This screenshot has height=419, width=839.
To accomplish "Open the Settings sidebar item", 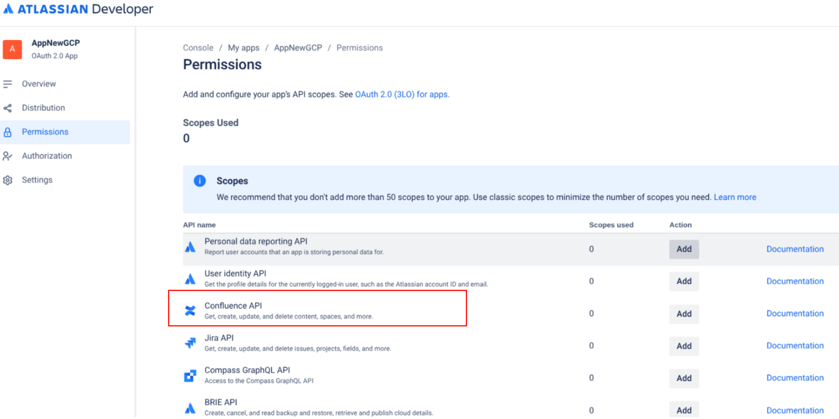I will coord(65,180).
